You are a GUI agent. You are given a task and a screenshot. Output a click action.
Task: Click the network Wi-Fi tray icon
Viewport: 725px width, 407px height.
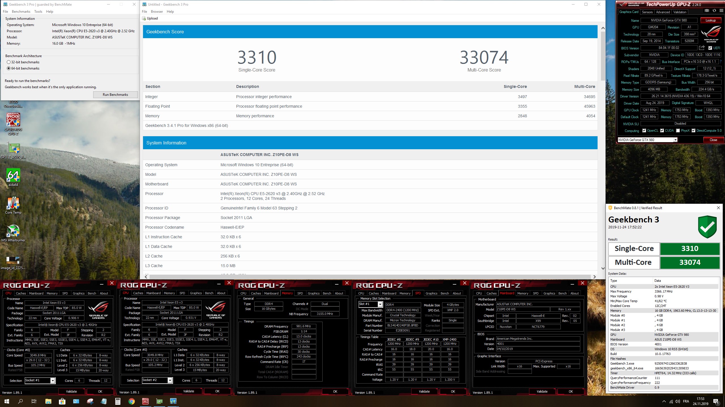[x=671, y=401]
